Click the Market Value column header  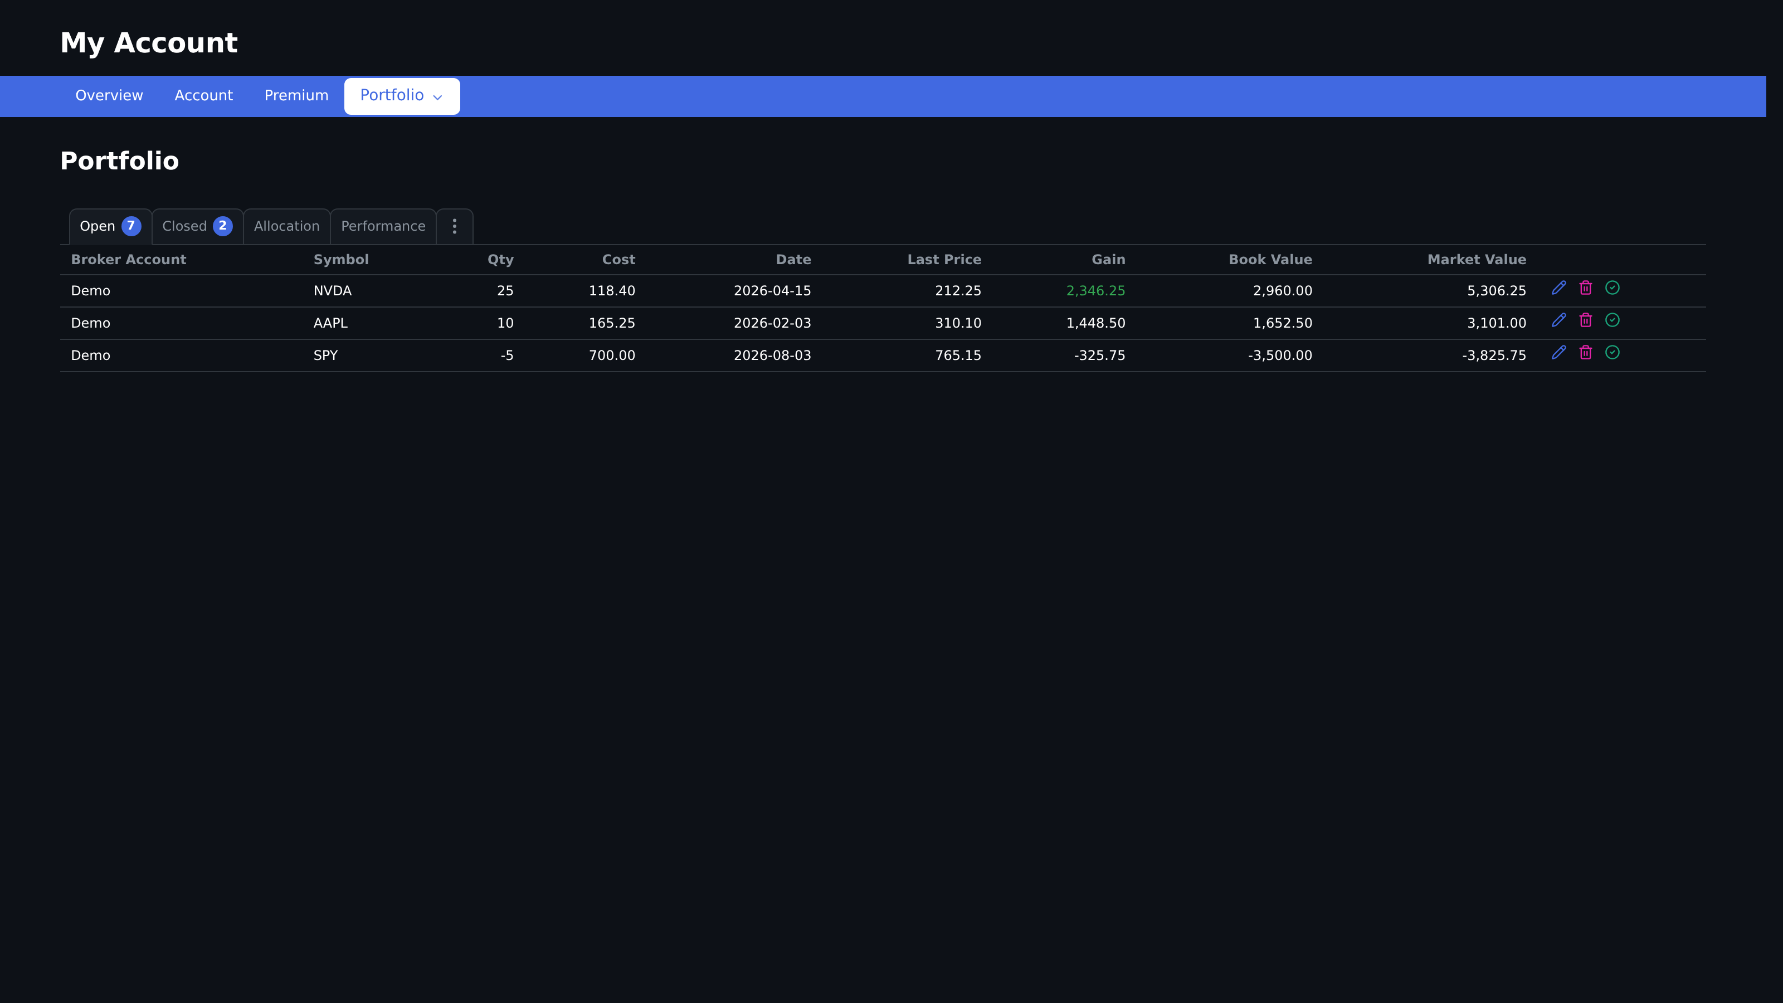1477,260
